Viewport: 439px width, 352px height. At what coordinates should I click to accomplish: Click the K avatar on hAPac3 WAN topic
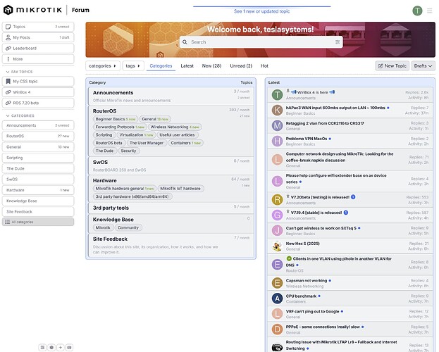click(277, 110)
